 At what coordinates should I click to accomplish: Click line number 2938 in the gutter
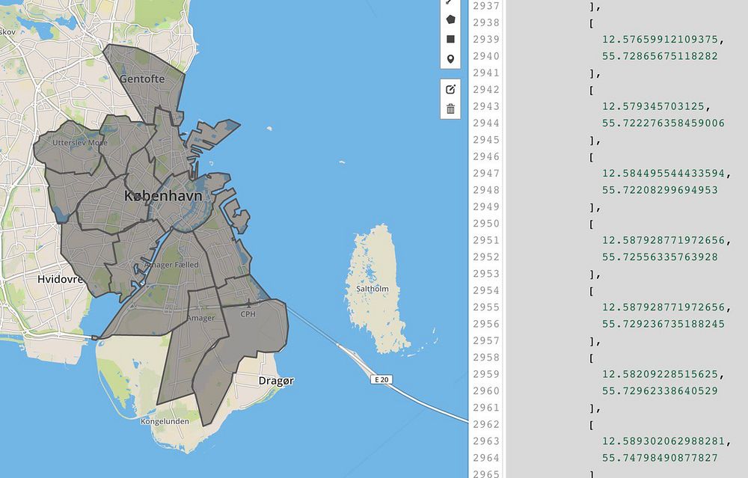point(486,23)
